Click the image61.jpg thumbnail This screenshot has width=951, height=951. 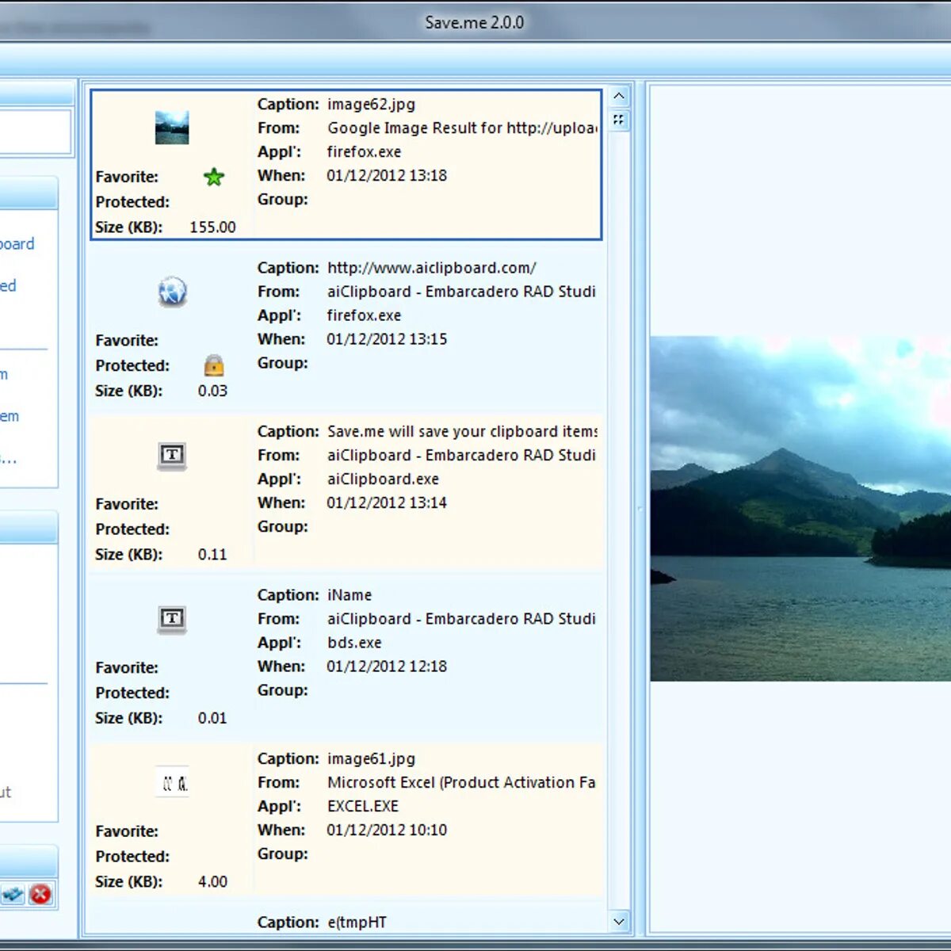click(172, 783)
